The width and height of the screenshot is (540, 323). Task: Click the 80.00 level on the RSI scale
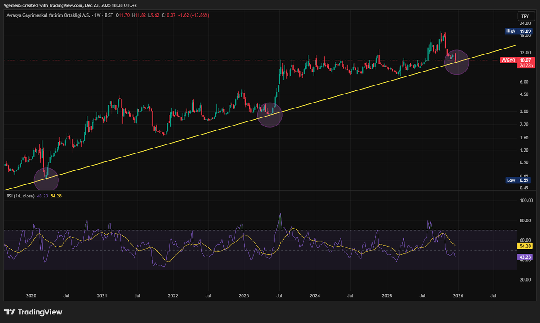(x=525, y=220)
